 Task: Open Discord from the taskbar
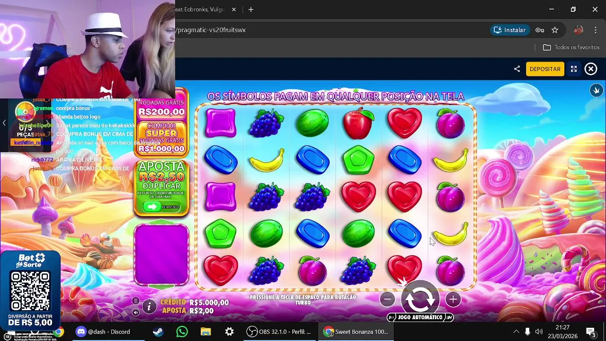[102, 332]
